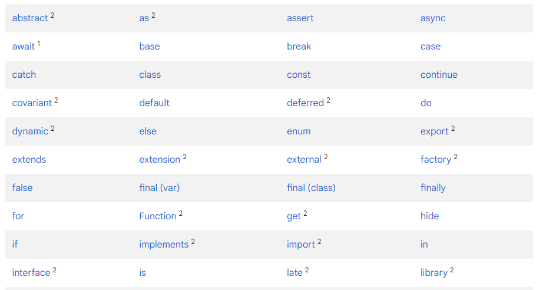Viewport: 536px width, 290px height.
Task: Go to the class keyword page
Action: click(x=150, y=75)
